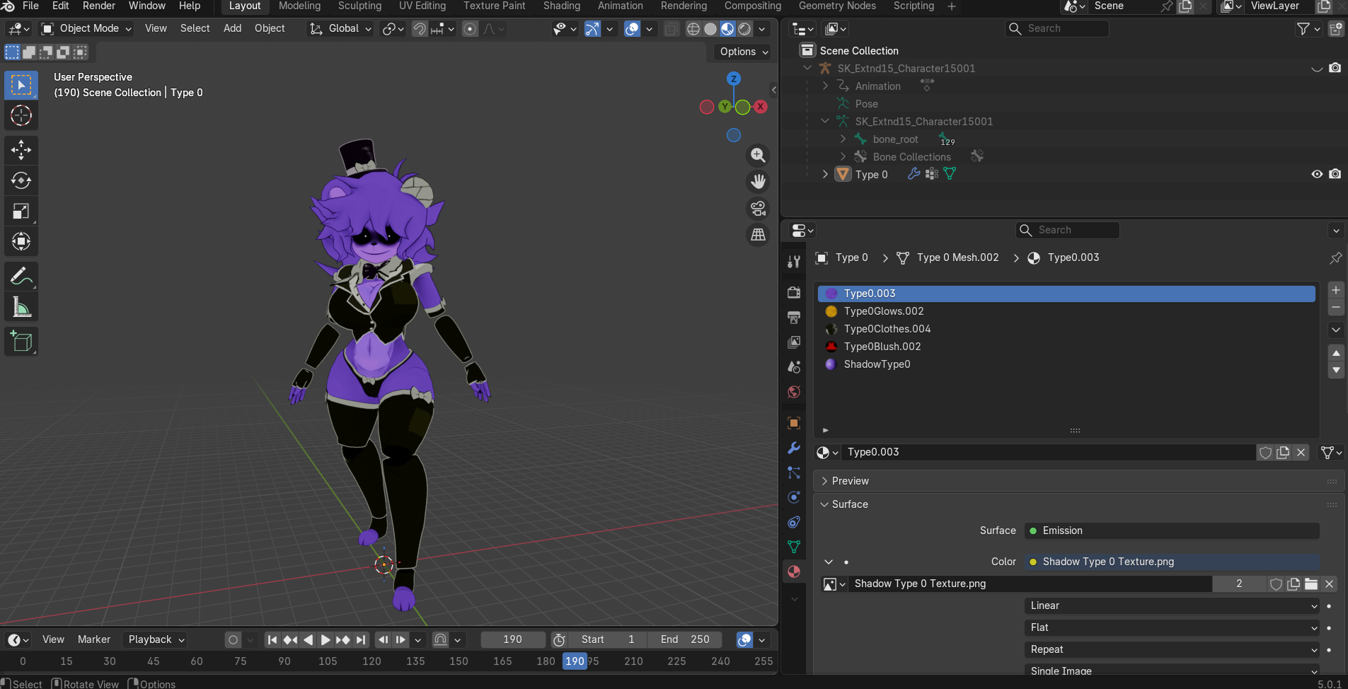
Task: Open the viewport Options dropdown
Action: [744, 52]
